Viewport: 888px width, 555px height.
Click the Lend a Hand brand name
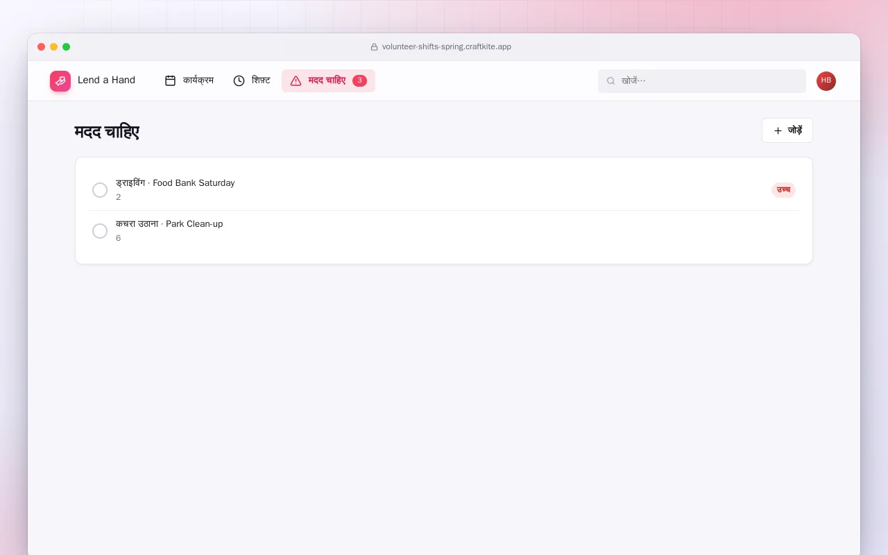(106, 80)
